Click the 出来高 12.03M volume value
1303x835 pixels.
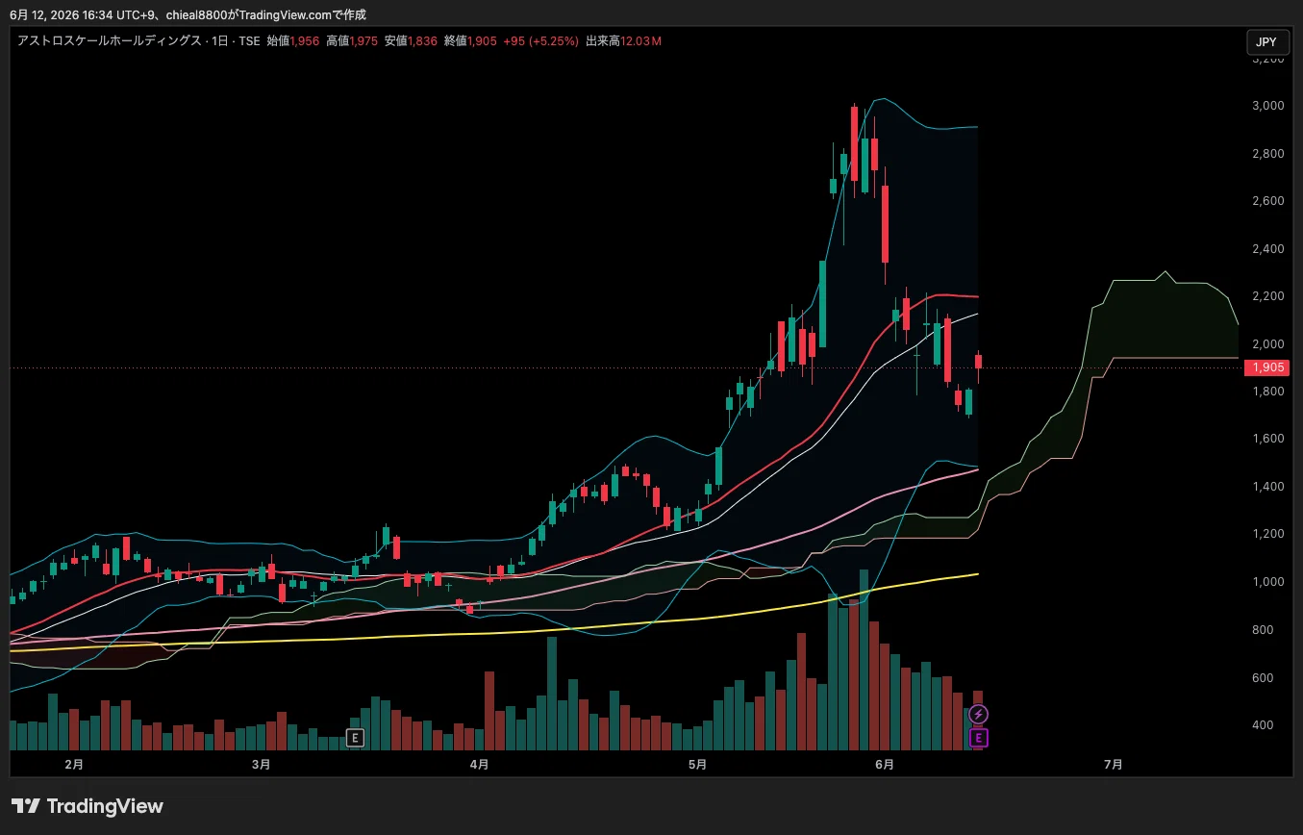coord(623,41)
